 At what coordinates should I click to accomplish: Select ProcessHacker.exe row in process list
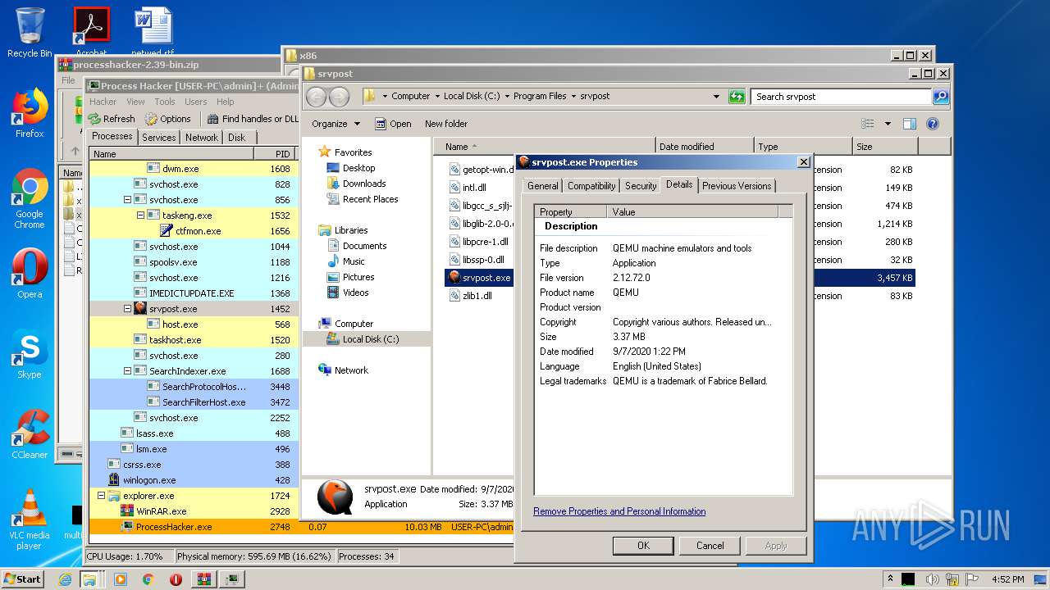pos(193,527)
